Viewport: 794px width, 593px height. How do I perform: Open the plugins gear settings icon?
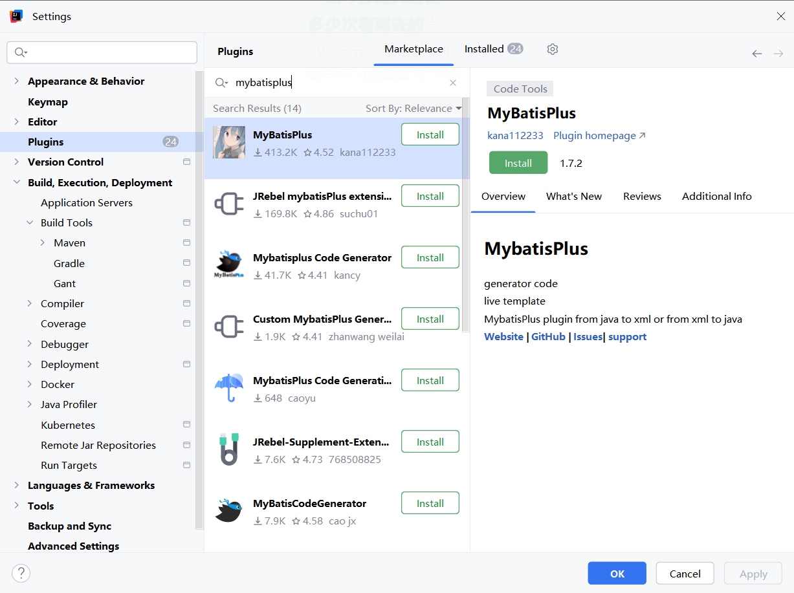tap(552, 49)
